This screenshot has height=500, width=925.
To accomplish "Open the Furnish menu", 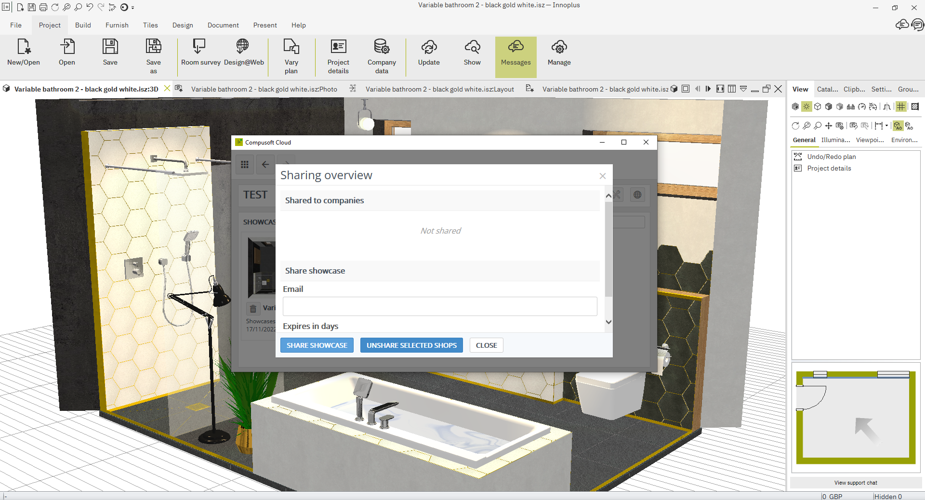I will click(117, 25).
